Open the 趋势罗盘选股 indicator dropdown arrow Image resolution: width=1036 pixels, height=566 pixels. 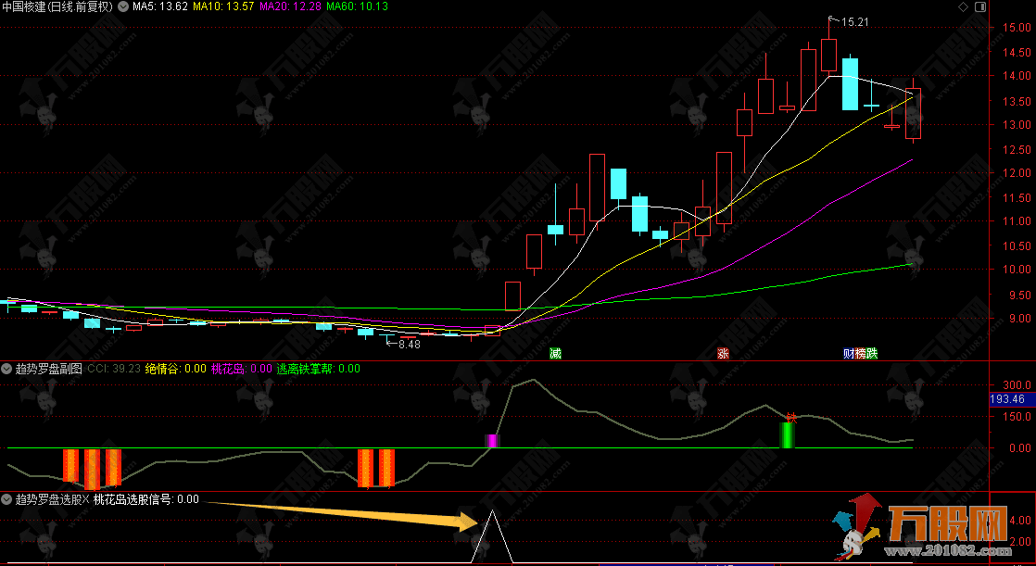[8, 499]
